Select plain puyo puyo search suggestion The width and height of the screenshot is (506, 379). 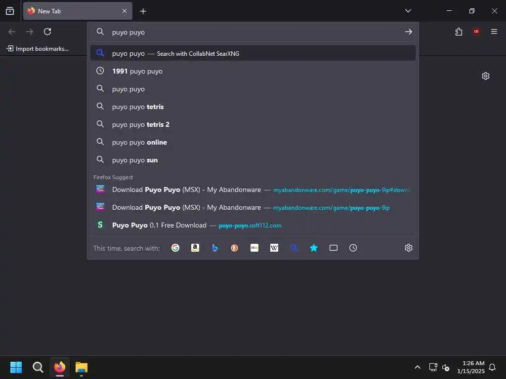[253, 89]
